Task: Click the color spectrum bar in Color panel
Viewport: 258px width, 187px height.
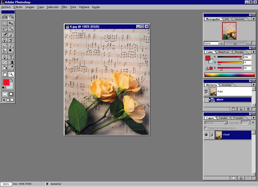Action: coord(230,75)
